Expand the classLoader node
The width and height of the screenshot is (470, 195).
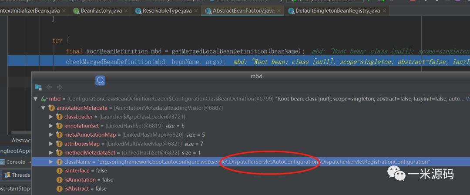(51, 117)
